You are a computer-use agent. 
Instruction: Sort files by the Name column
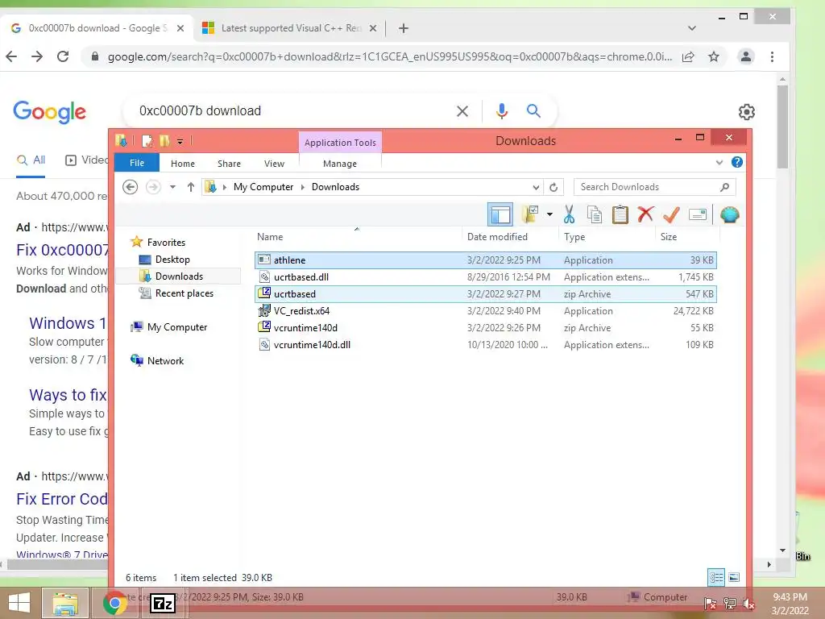358,237
